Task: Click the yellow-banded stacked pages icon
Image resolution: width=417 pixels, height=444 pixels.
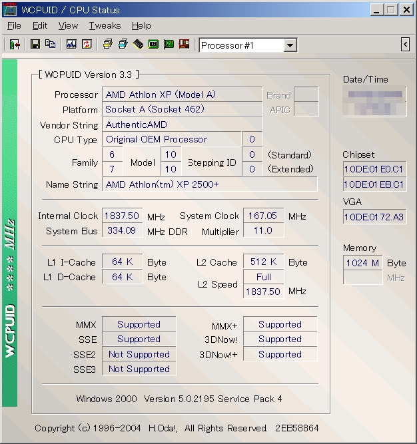Action: click(x=108, y=45)
